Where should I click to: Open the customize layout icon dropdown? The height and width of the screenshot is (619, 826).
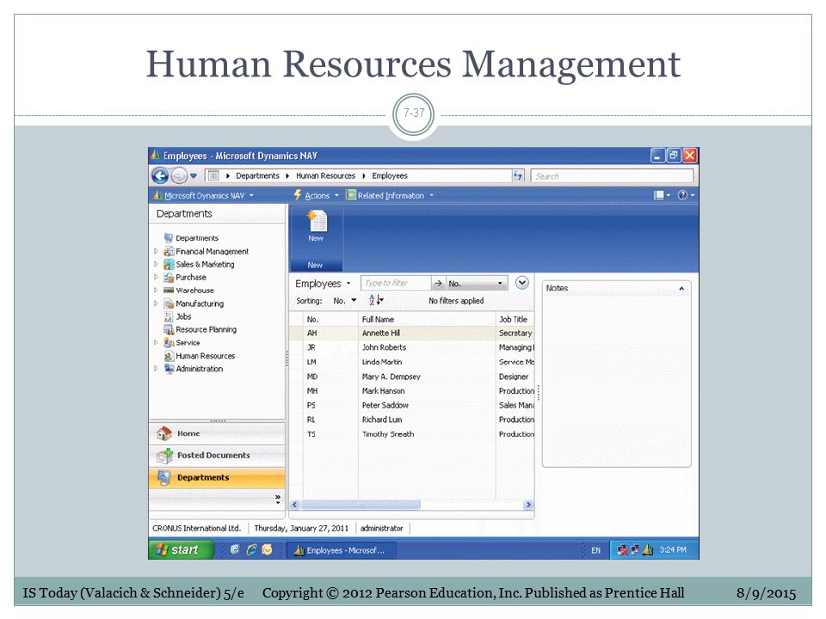coord(662,195)
